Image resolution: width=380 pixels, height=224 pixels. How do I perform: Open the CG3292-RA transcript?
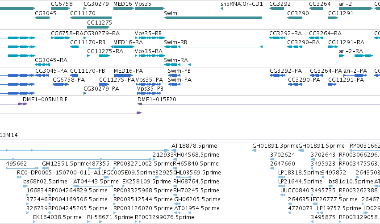pyautogui.click(x=277, y=38)
